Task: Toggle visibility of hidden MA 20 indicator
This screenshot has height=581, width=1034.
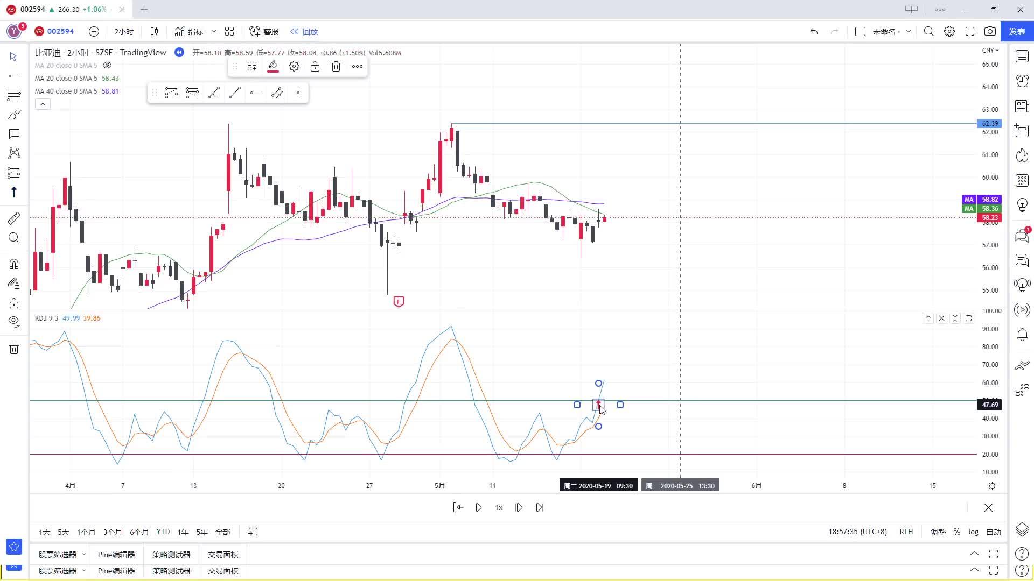Action: tap(107, 65)
